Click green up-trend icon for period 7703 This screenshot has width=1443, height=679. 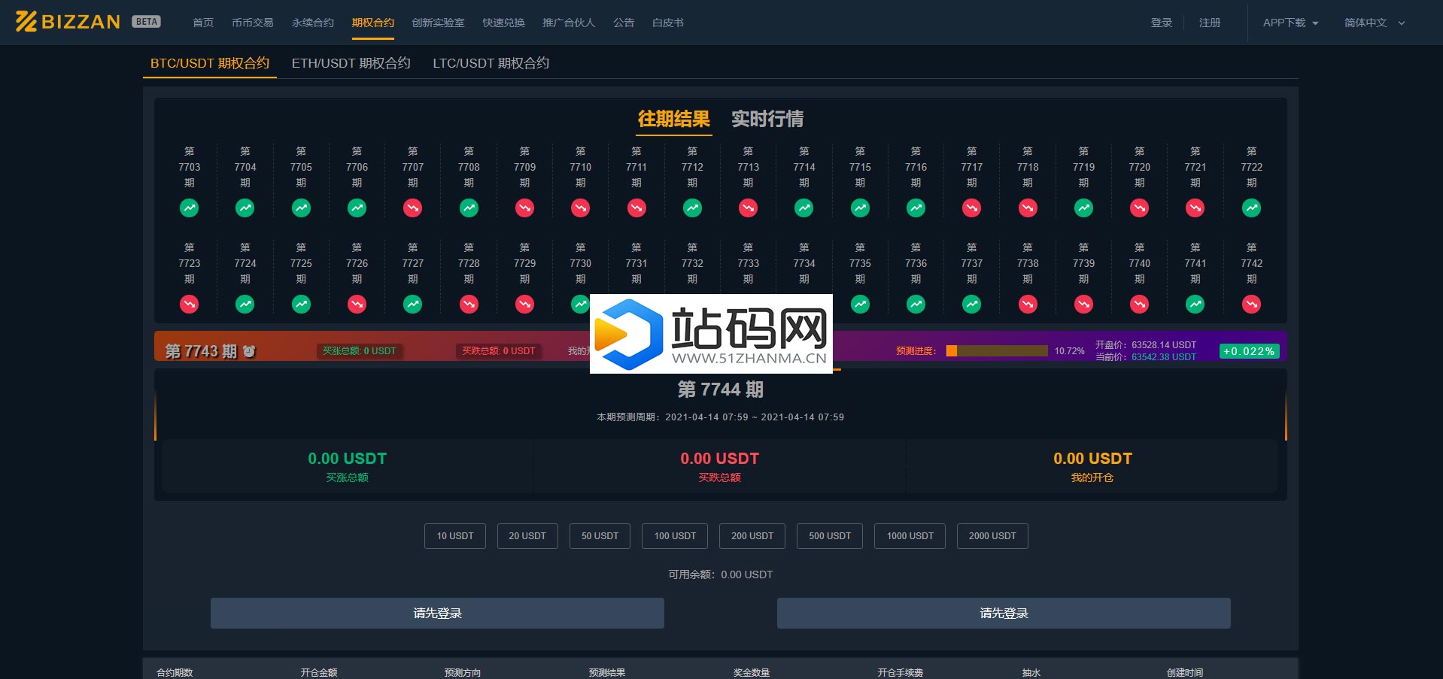(190, 208)
